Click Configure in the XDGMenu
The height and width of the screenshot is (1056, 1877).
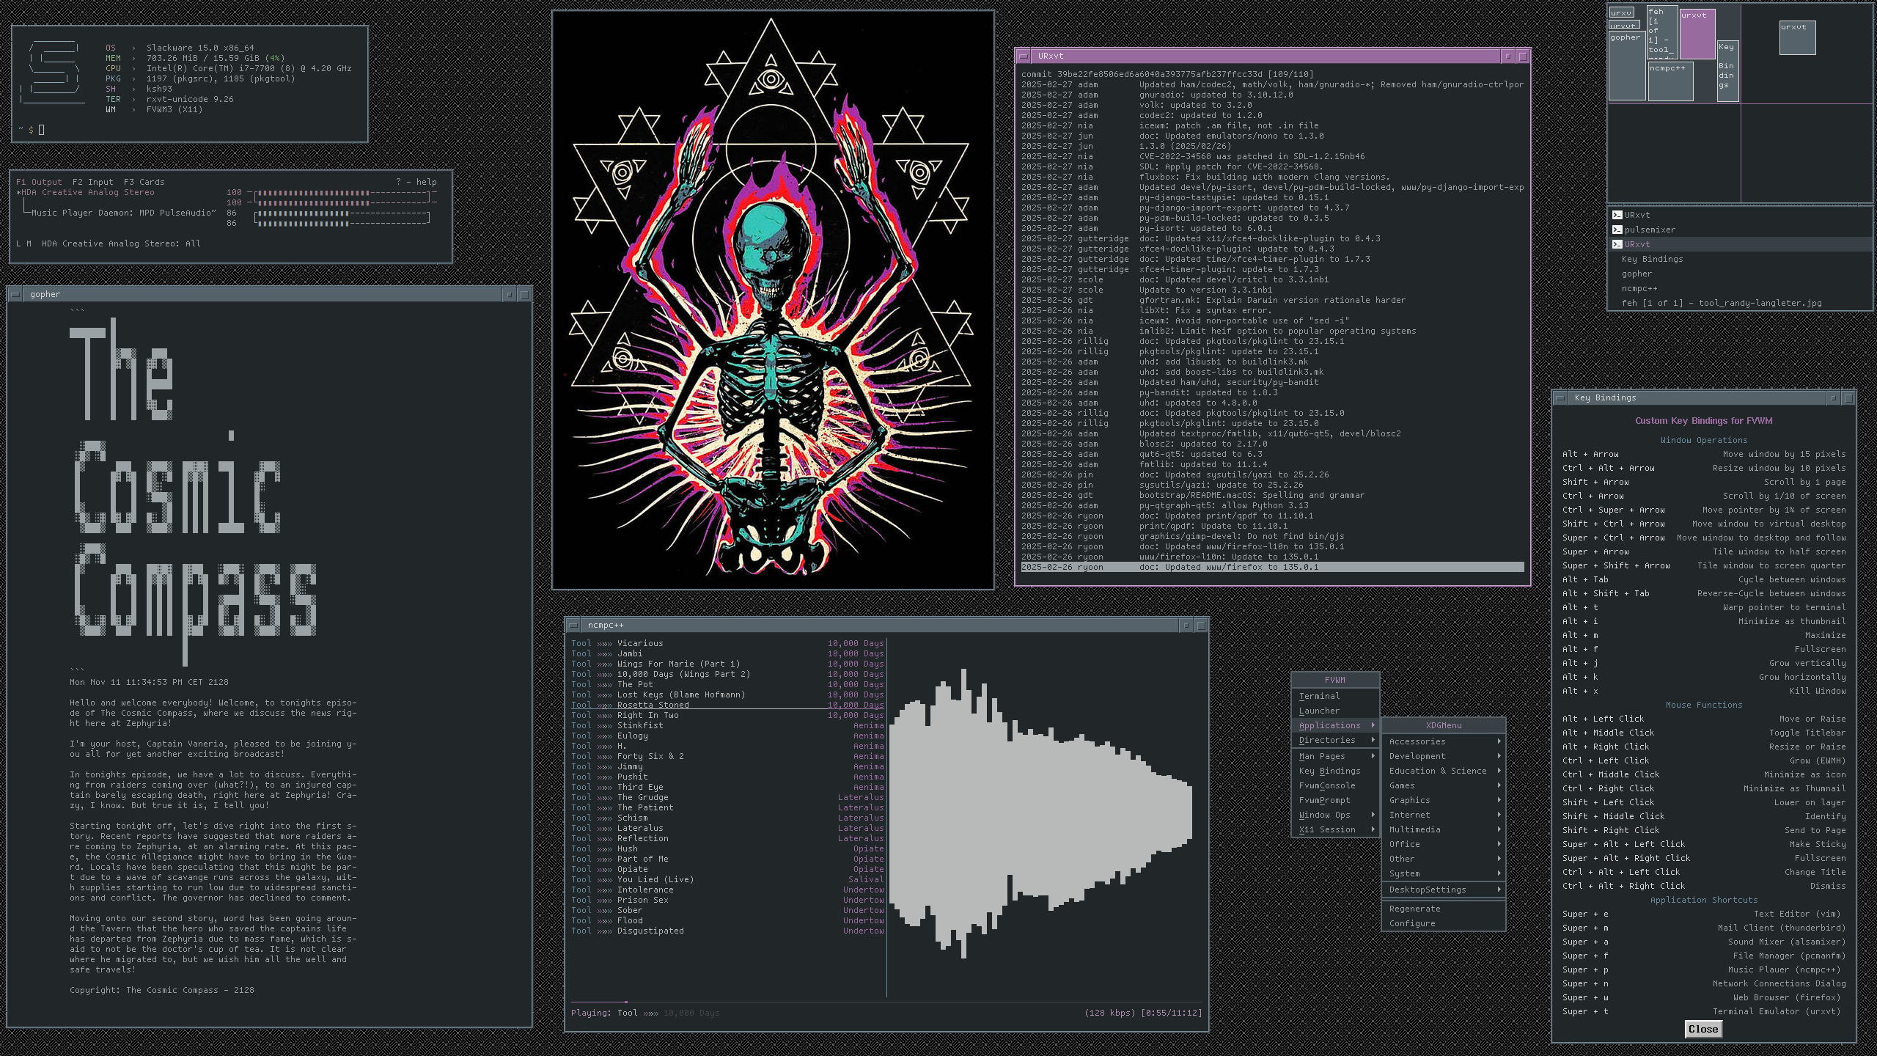pyautogui.click(x=1443, y=923)
